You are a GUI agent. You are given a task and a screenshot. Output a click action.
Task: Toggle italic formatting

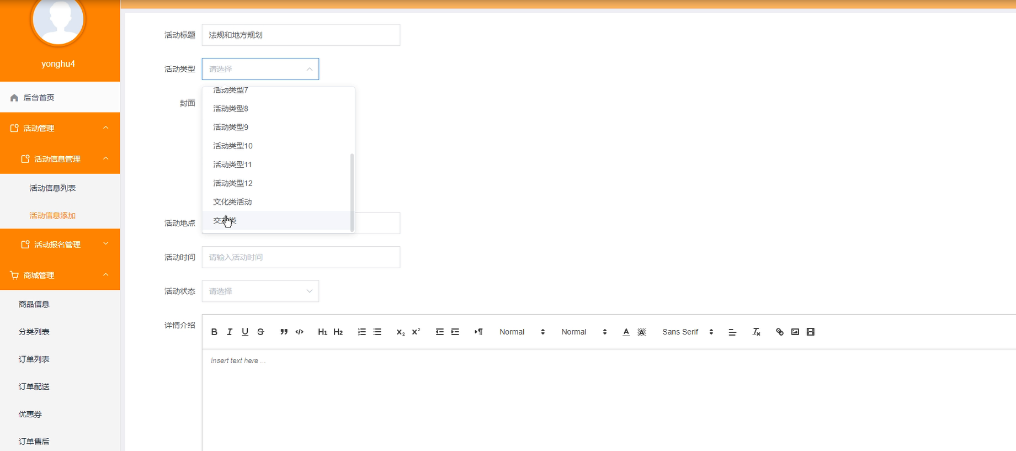coord(230,332)
